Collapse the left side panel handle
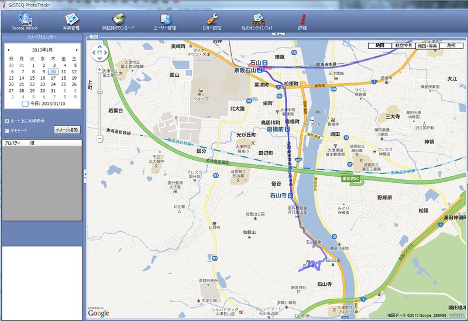 [x=85, y=176]
